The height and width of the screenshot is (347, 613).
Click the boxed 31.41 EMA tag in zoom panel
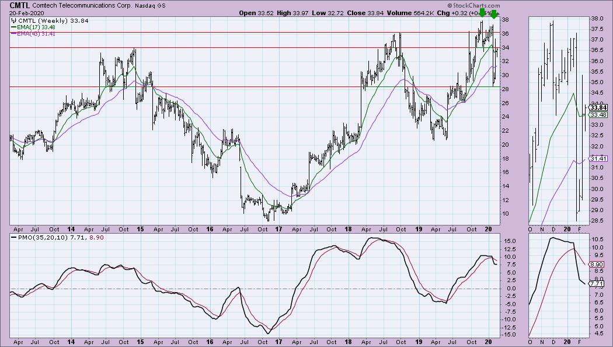tap(598, 158)
